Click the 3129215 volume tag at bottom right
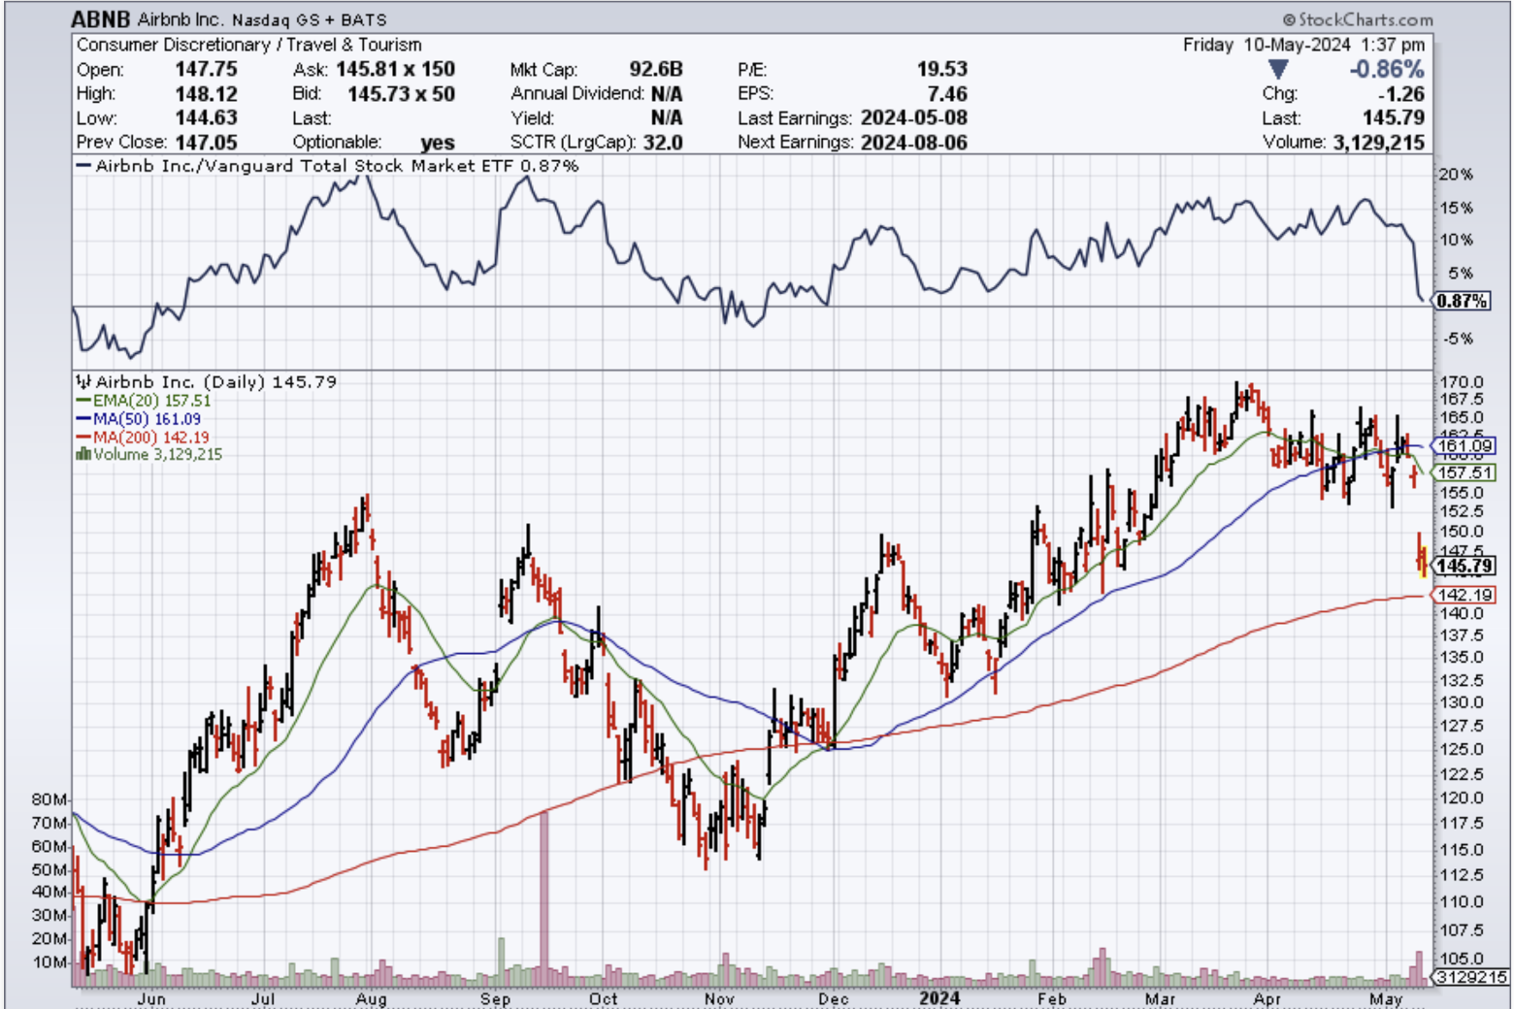The image size is (1514, 1009). [1471, 977]
